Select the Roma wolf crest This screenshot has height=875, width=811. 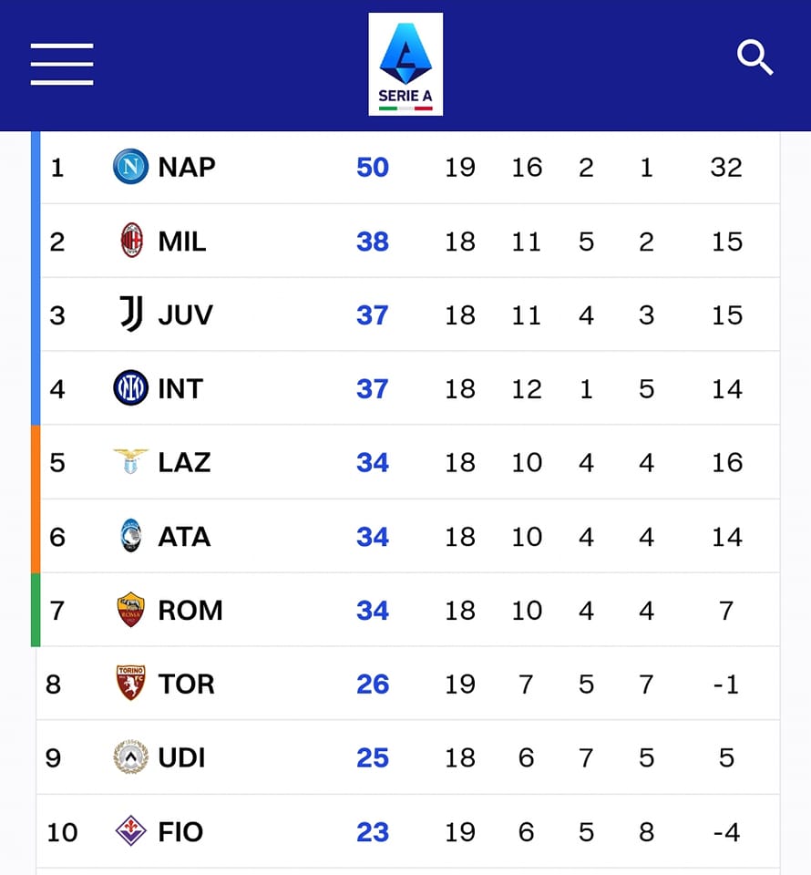click(x=130, y=610)
